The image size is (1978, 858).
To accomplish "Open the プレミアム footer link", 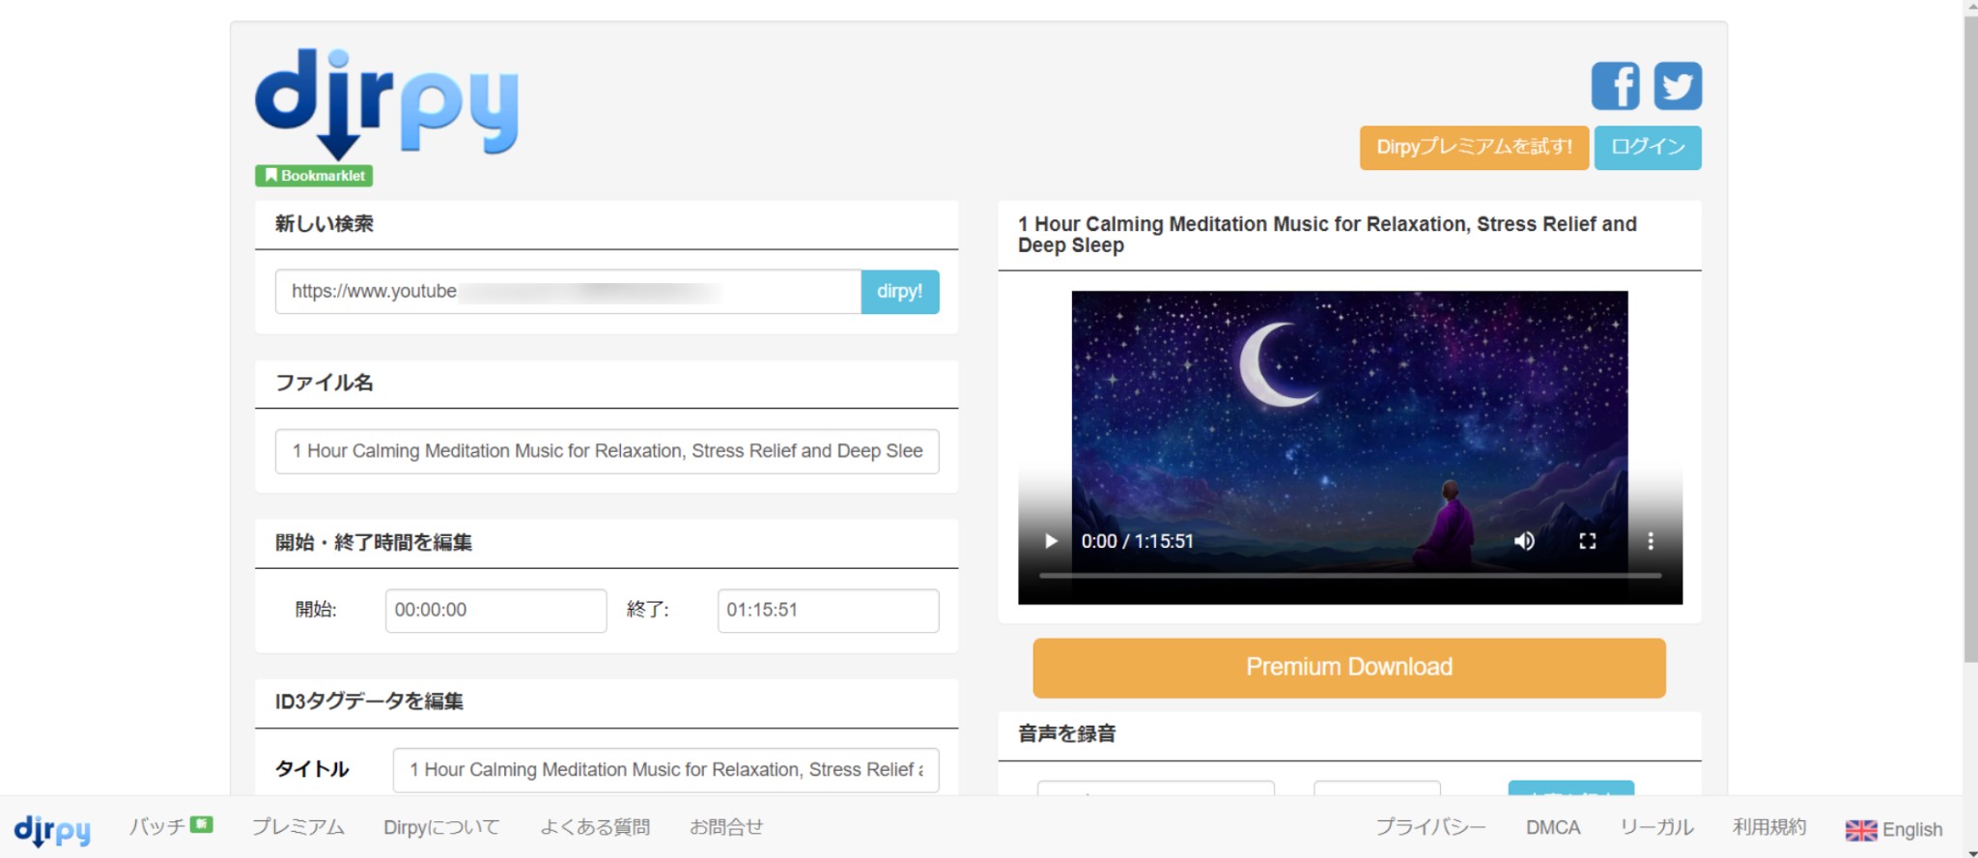I will pyautogui.click(x=297, y=827).
